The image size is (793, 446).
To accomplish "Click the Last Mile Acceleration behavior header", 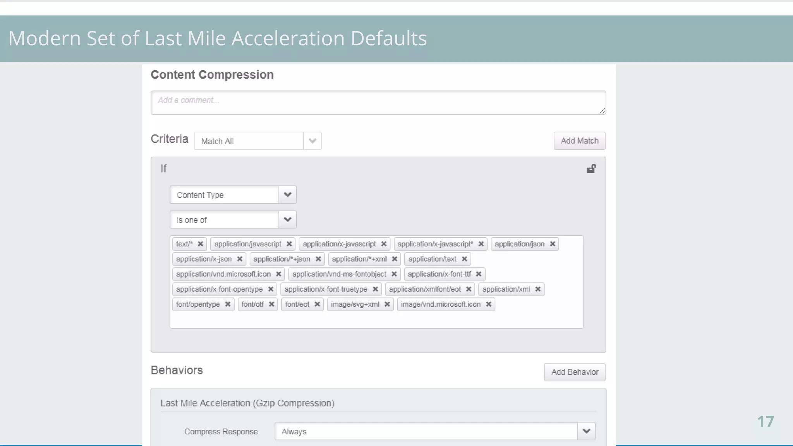I will pyautogui.click(x=247, y=403).
